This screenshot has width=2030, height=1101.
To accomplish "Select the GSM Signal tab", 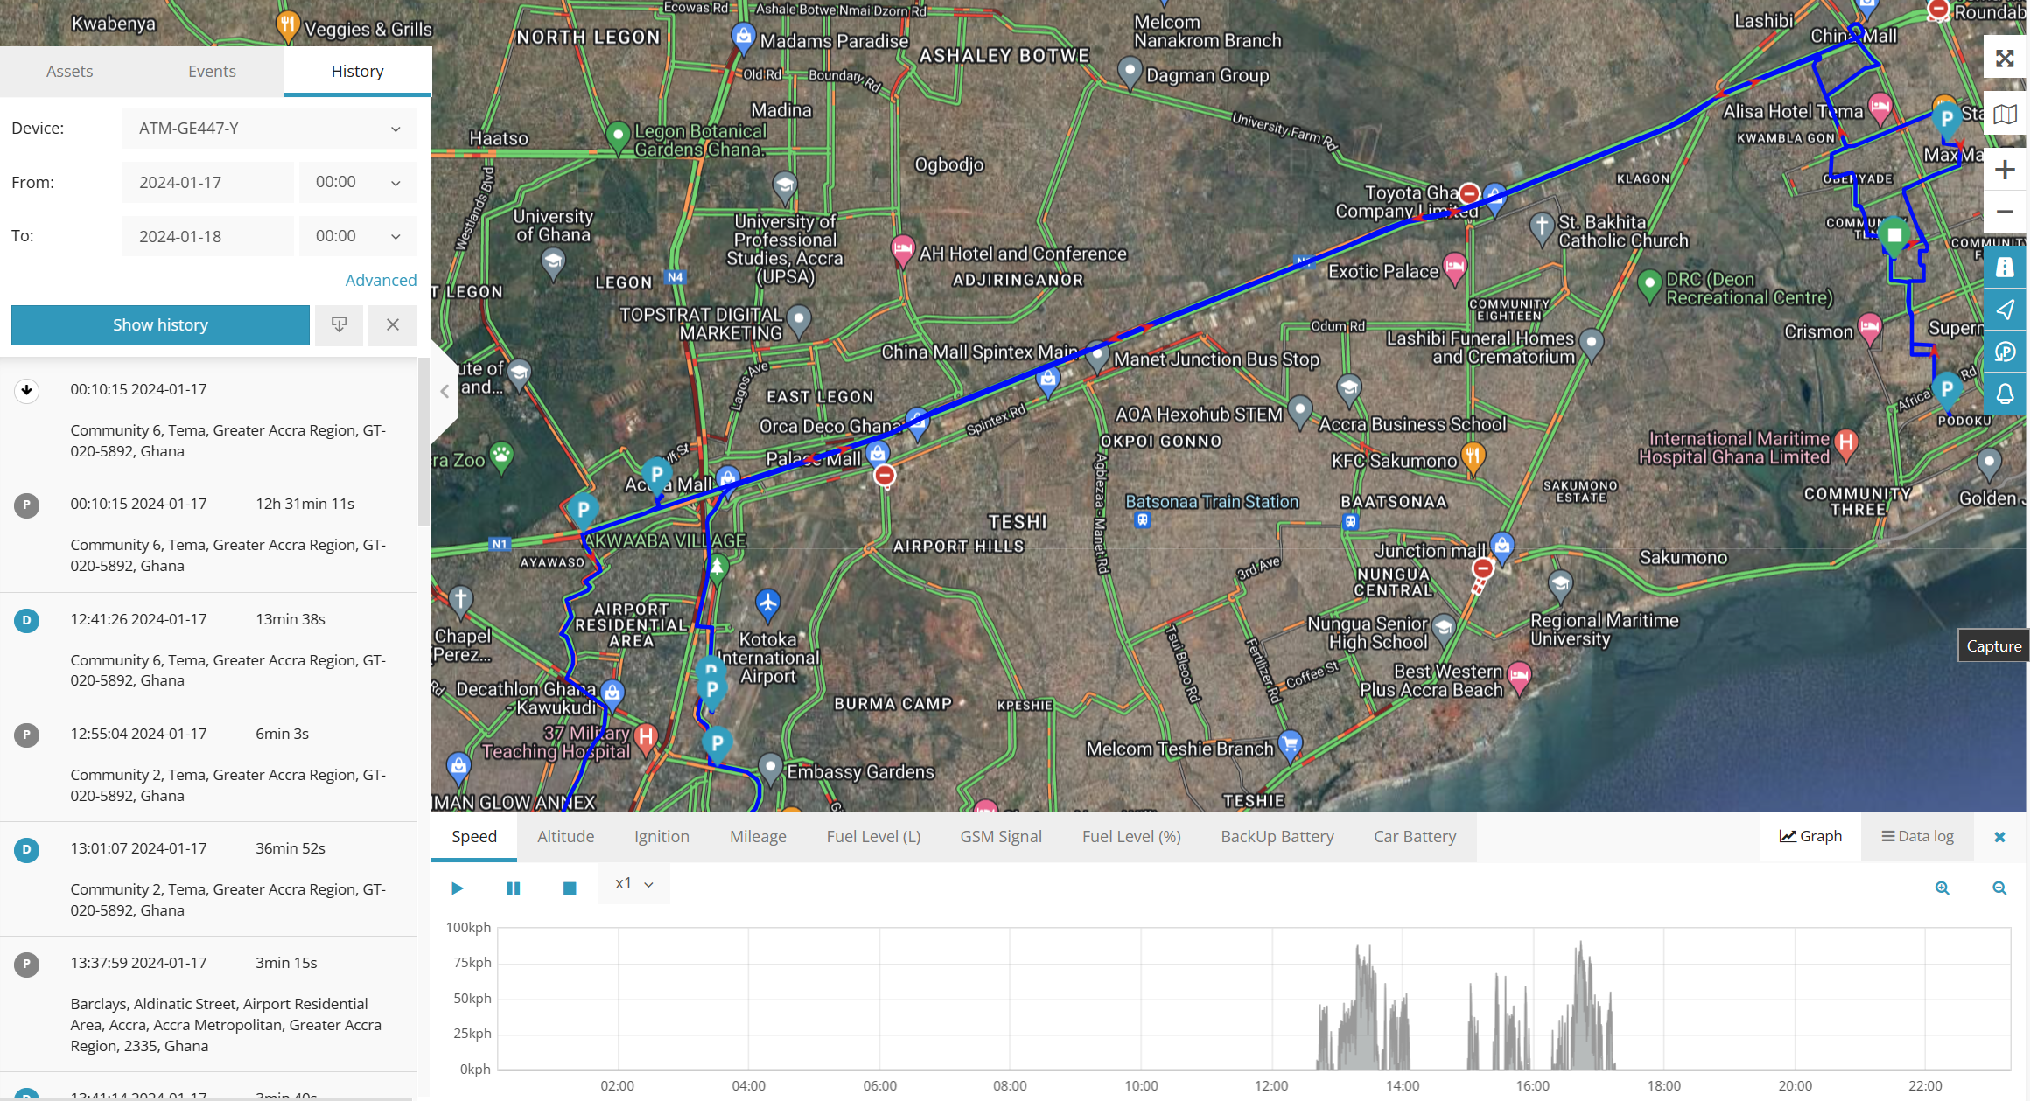I will click(1001, 837).
